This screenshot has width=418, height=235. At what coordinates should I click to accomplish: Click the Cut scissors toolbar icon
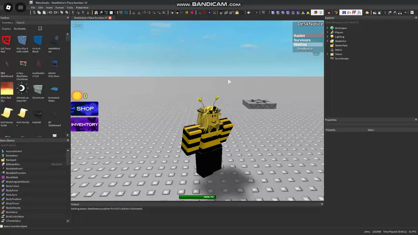(x=34, y=13)
